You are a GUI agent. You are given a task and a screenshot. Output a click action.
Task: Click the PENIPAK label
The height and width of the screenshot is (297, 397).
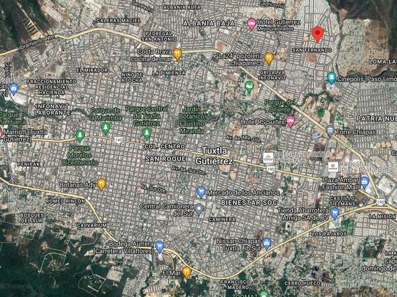[x=29, y=164]
